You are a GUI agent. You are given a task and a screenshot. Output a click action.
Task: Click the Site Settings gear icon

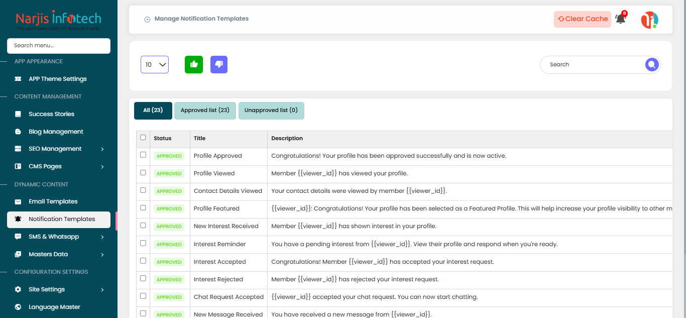click(18, 289)
